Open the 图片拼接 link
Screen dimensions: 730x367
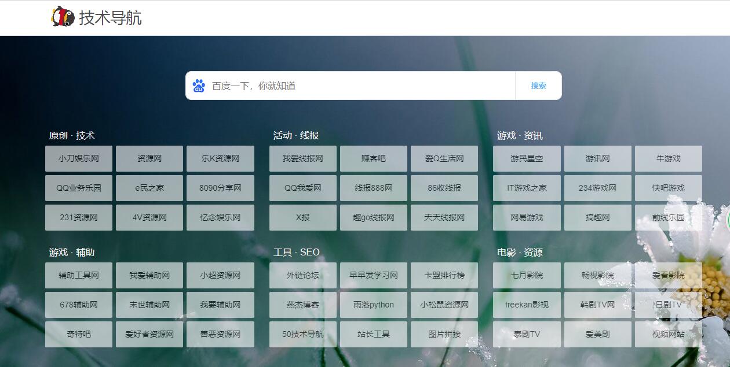[444, 334]
